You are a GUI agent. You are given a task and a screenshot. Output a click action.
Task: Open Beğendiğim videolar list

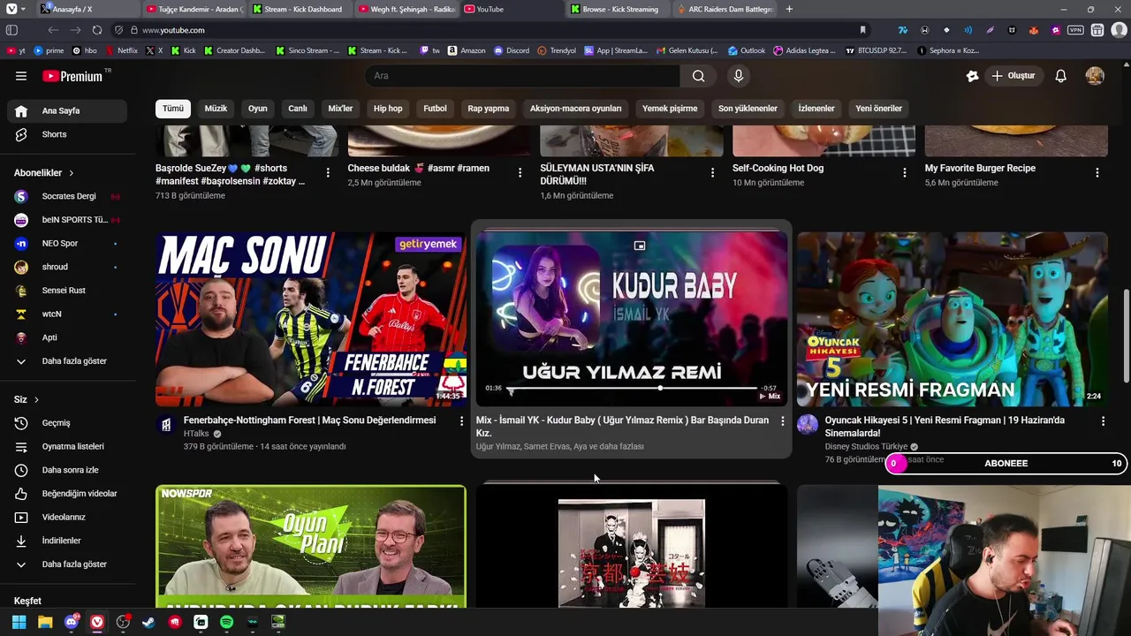pos(67,494)
